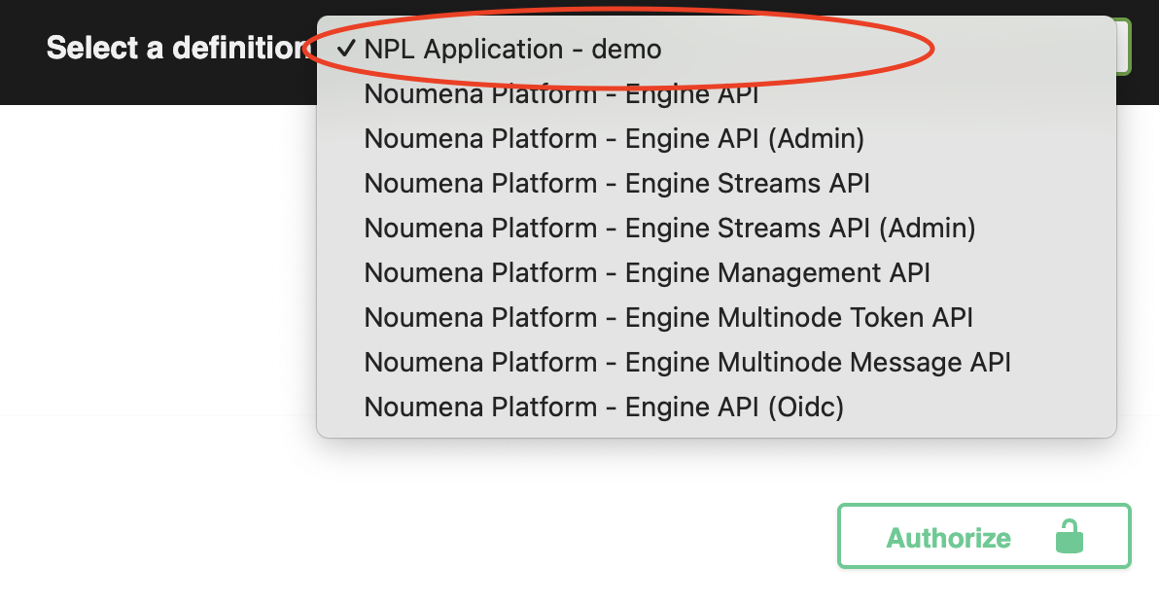The height and width of the screenshot is (603, 1159).
Task: Choose Engine Multinode Message API entry
Action: click(x=687, y=363)
